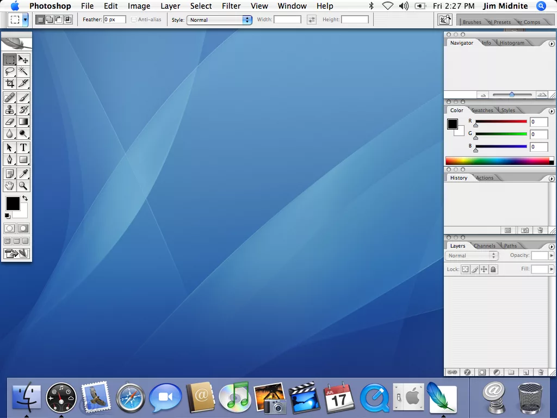The height and width of the screenshot is (418, 557).
Task: Select the Magic Wand tool
Action: 23,71
